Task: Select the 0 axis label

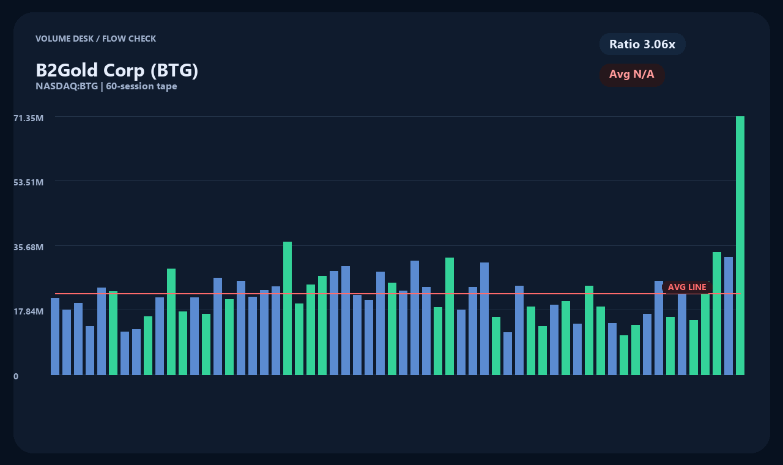Action: (16, 376)
